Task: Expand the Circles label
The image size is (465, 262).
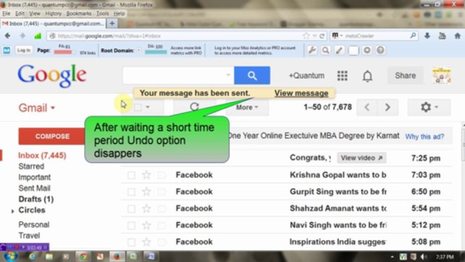Action: click(x=13, y=211)
